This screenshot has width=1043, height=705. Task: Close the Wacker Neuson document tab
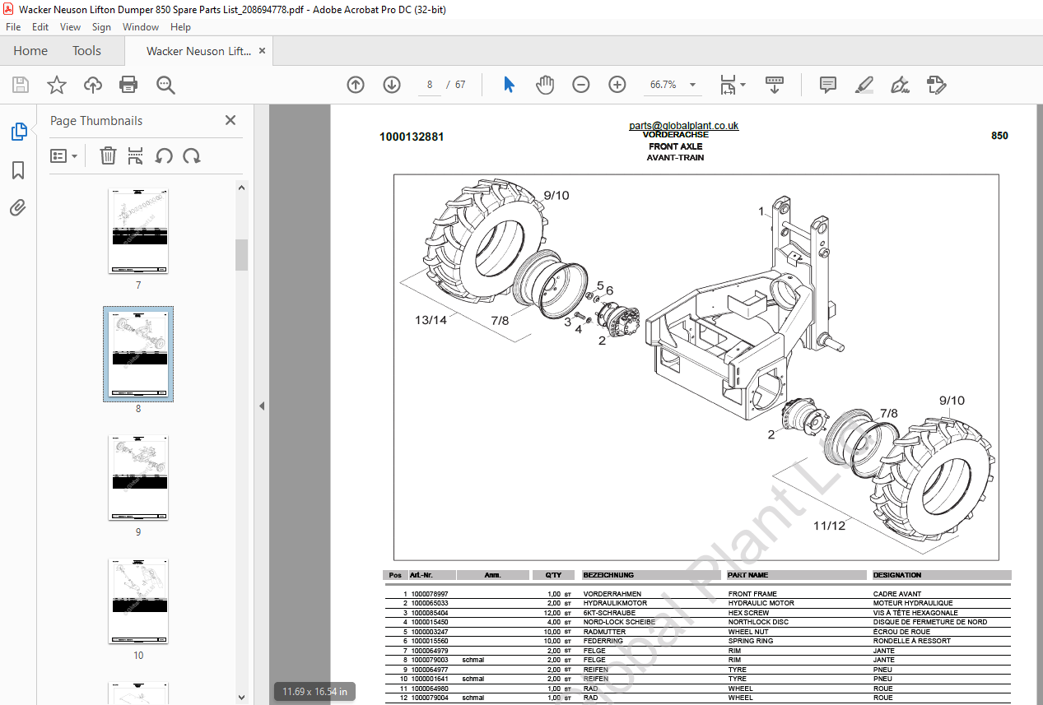coord(263,50)
